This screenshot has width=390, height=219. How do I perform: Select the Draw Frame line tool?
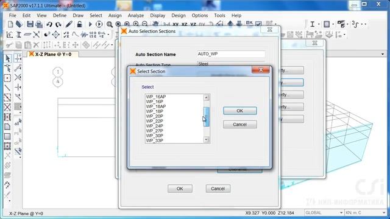[x=7, y=88]
